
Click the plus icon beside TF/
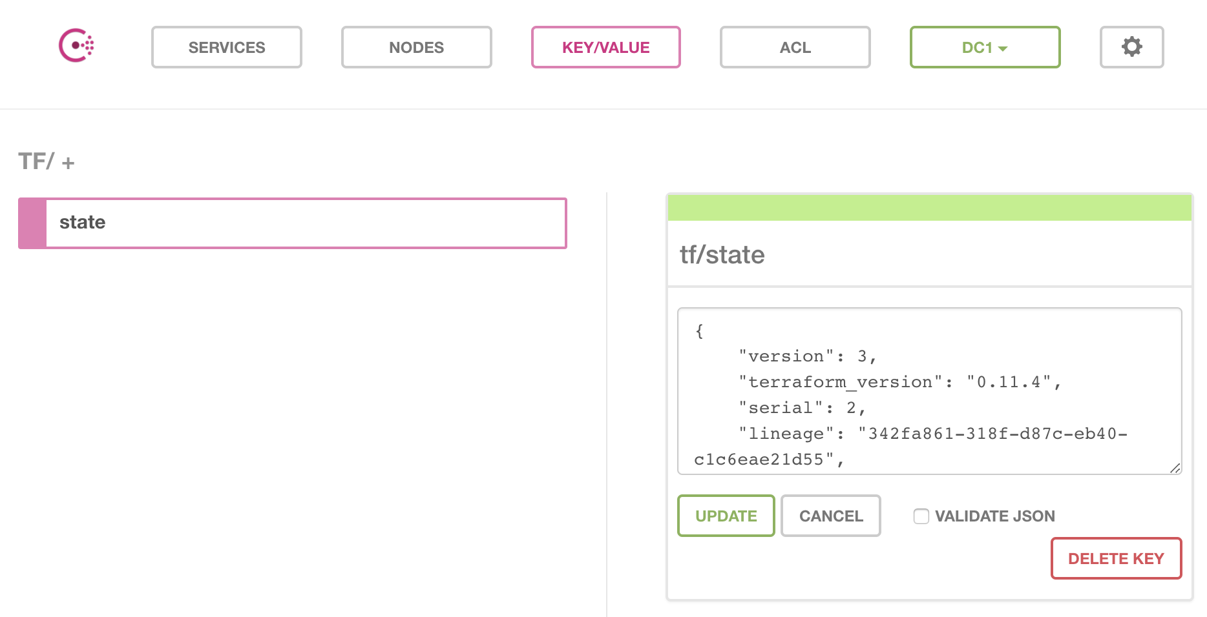click(68, 163)
